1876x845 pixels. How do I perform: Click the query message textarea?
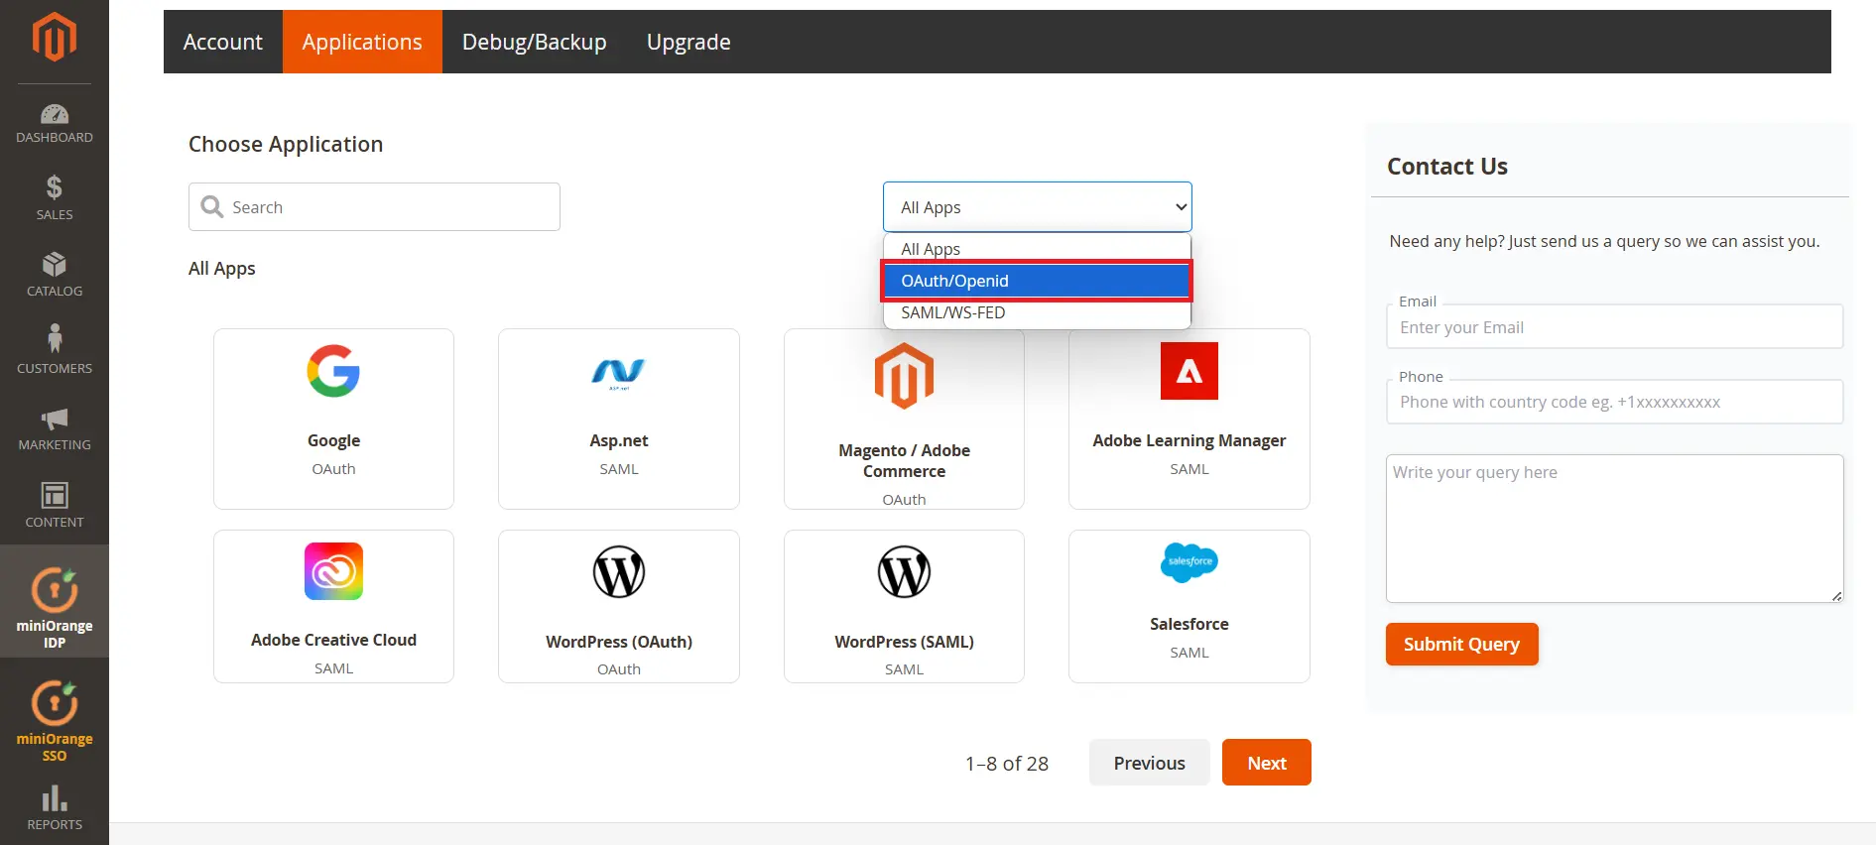(x=1614, y=529)
